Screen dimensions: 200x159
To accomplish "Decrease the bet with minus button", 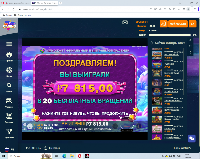I will [115, 126].
